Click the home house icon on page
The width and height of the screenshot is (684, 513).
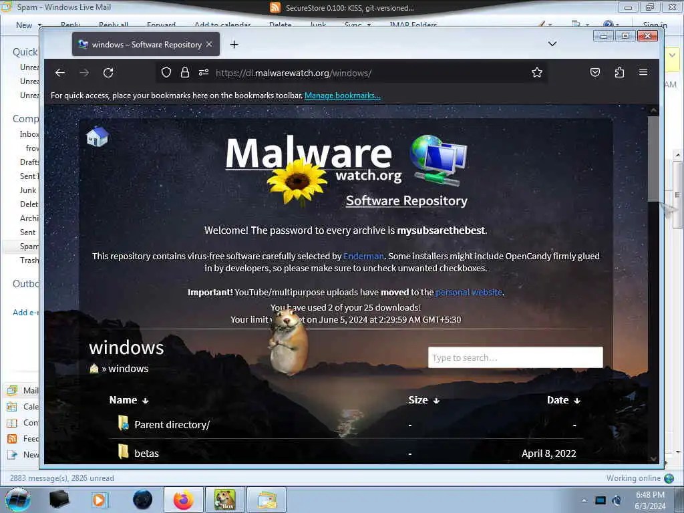pyautogui.click(x=98, y=136)
